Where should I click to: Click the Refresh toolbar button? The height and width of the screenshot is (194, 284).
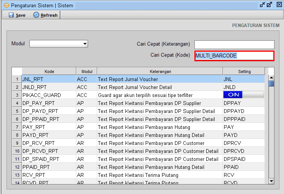coord(45,15)
